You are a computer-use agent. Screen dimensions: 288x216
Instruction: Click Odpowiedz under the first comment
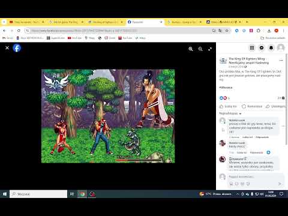(262, 137)
